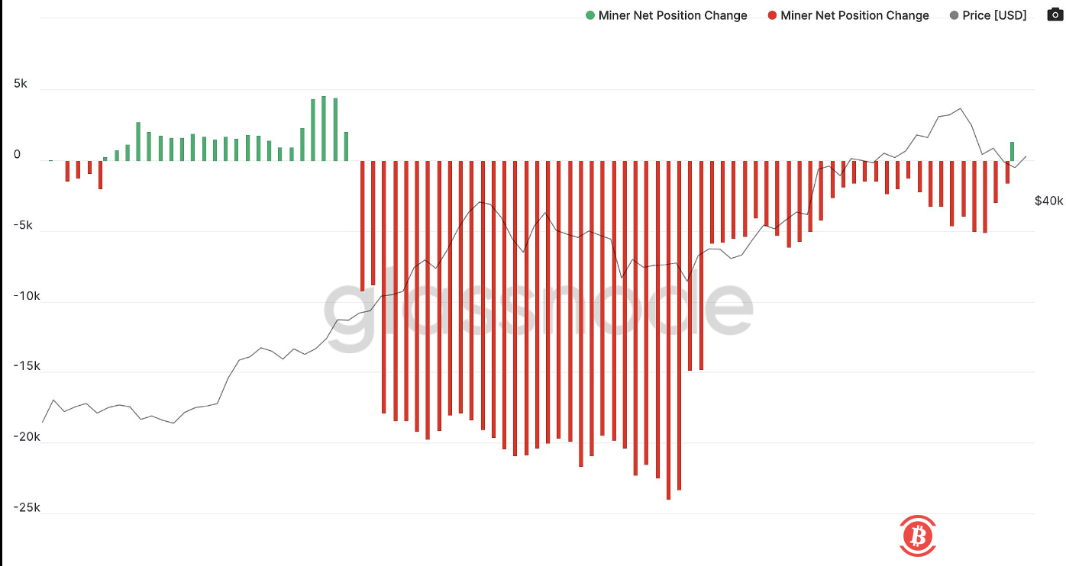Click the camera snapshot icon
1066x566 pixels.
(1054, 15)
